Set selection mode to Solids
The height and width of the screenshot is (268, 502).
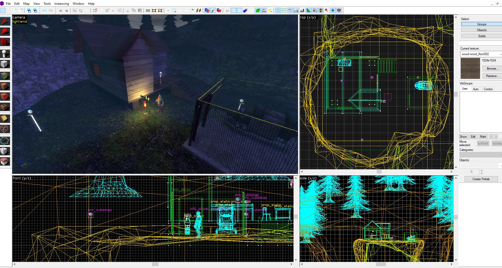click(x=481, y=36)
